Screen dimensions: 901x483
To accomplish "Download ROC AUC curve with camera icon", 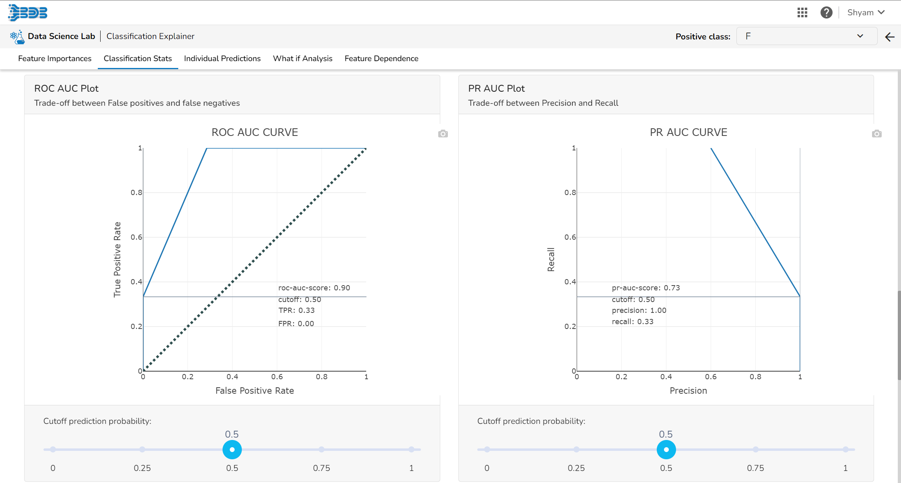I will tap(443, 134).
